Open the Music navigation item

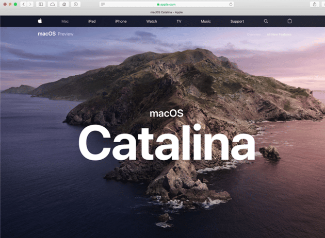(x=206, y=21)
